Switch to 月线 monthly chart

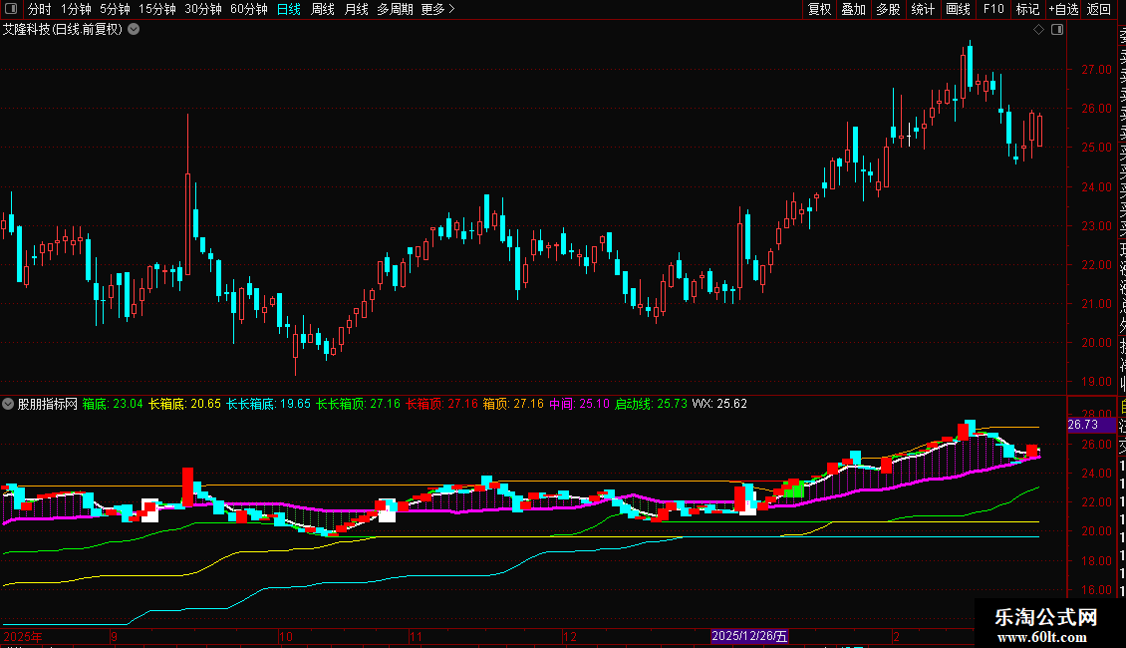[356, 9]
